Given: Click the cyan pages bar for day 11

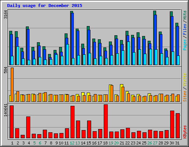Looking at the screenshot, I should click(68, 54).
